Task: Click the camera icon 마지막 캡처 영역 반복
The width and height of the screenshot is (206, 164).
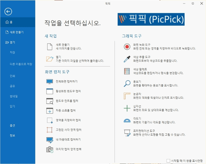Action: pyautogui.click(x=50, y=150)
